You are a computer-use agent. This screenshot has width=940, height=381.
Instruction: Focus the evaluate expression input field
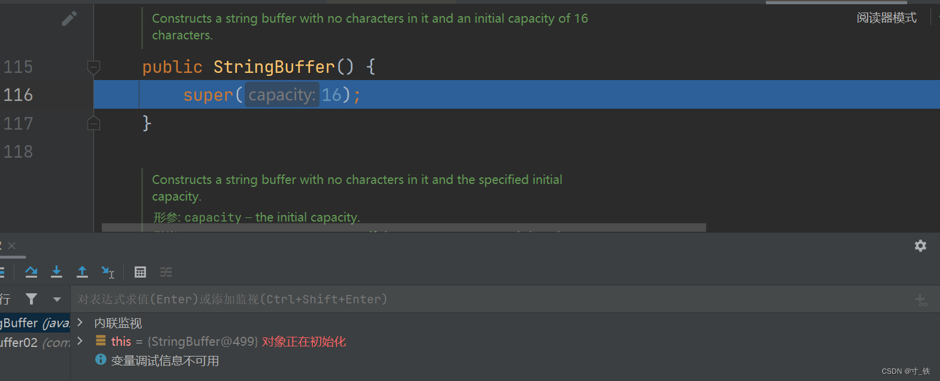pyautogui.click(x=491, y=299)
